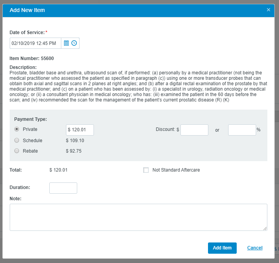
Task: Click the Discount: $ label
Action: click(167, 129)
